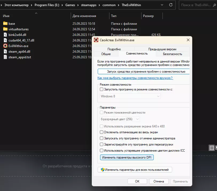Open link about choosing compatibility settings manually
The width and height of the screenshot is (217, 191).
point(135,78)
